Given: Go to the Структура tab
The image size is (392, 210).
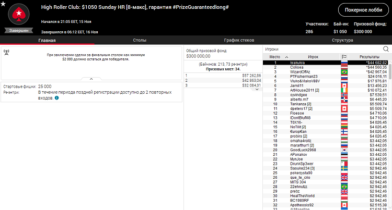Looking at the screenshot, I should (x=342, y=40).
